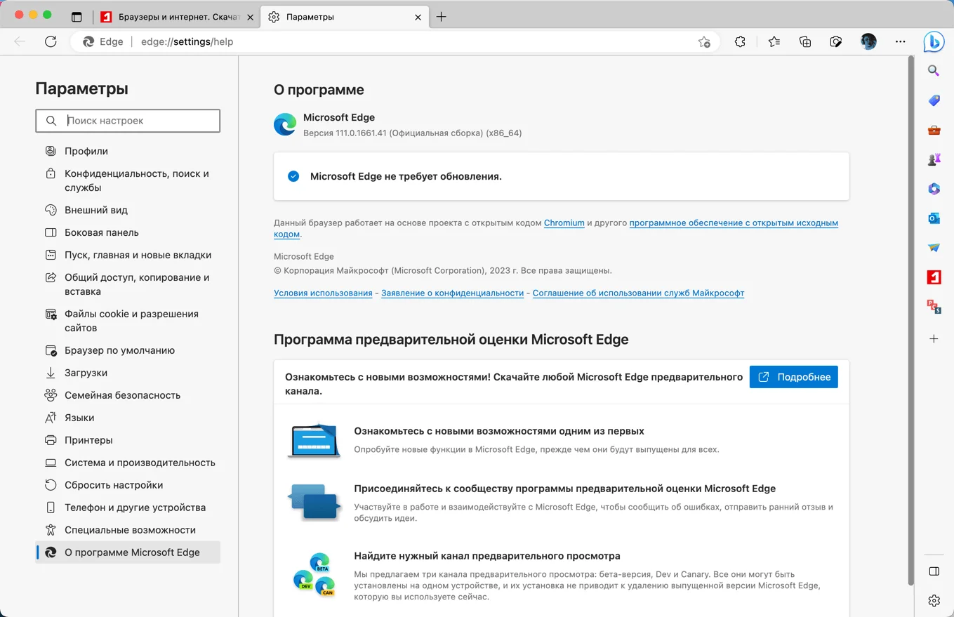The image size is (954, 617).
Task: Open the tab actions menu button
Action: [x=77, y=17]
